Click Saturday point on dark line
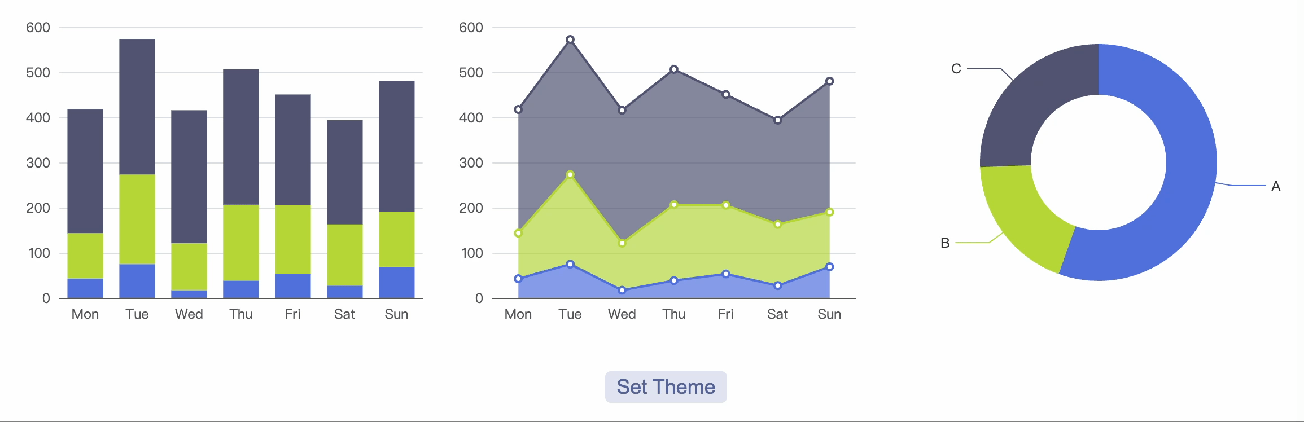The height and width of the screenshot is (422, 1304). (x=777, y=120)
